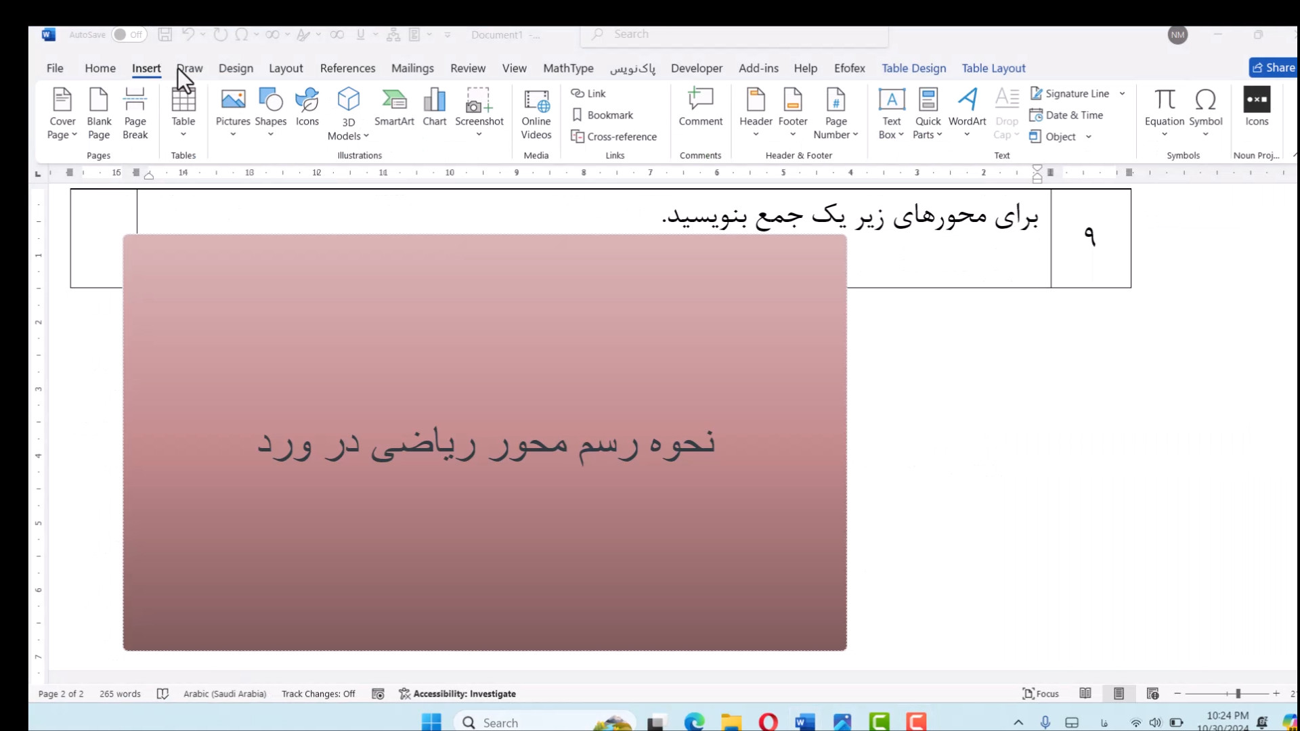Open Quick Parts menu
Screen dimensions: 1300x731
(x=928, y=114)
